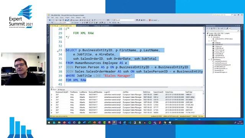Image resolution: width=245 pixels, height=138 pixels.
Task: Click the Cut scissors toolbar icon
Action: [92, 20]
